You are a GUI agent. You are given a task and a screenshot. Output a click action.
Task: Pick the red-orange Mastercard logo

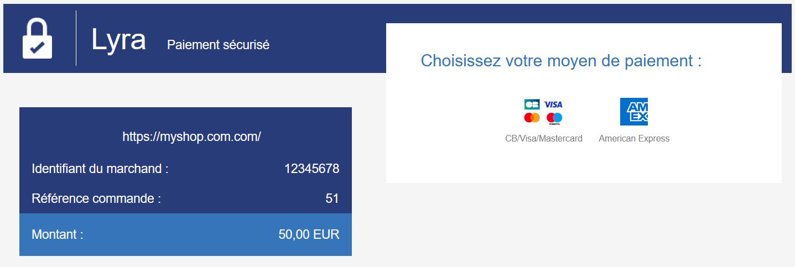pos(532,118)
